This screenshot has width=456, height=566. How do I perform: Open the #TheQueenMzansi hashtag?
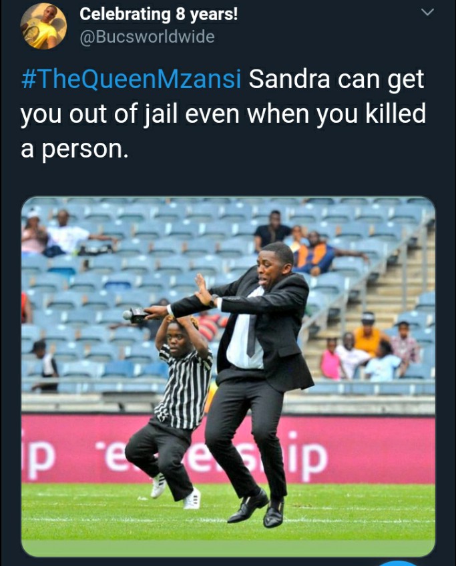[x=131, y=79]
